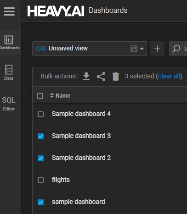The width and height of the screenshot is (187, 214).
Task: Uncheck the Sample dashboard 3 checkbox
Action: click(40, 136)
